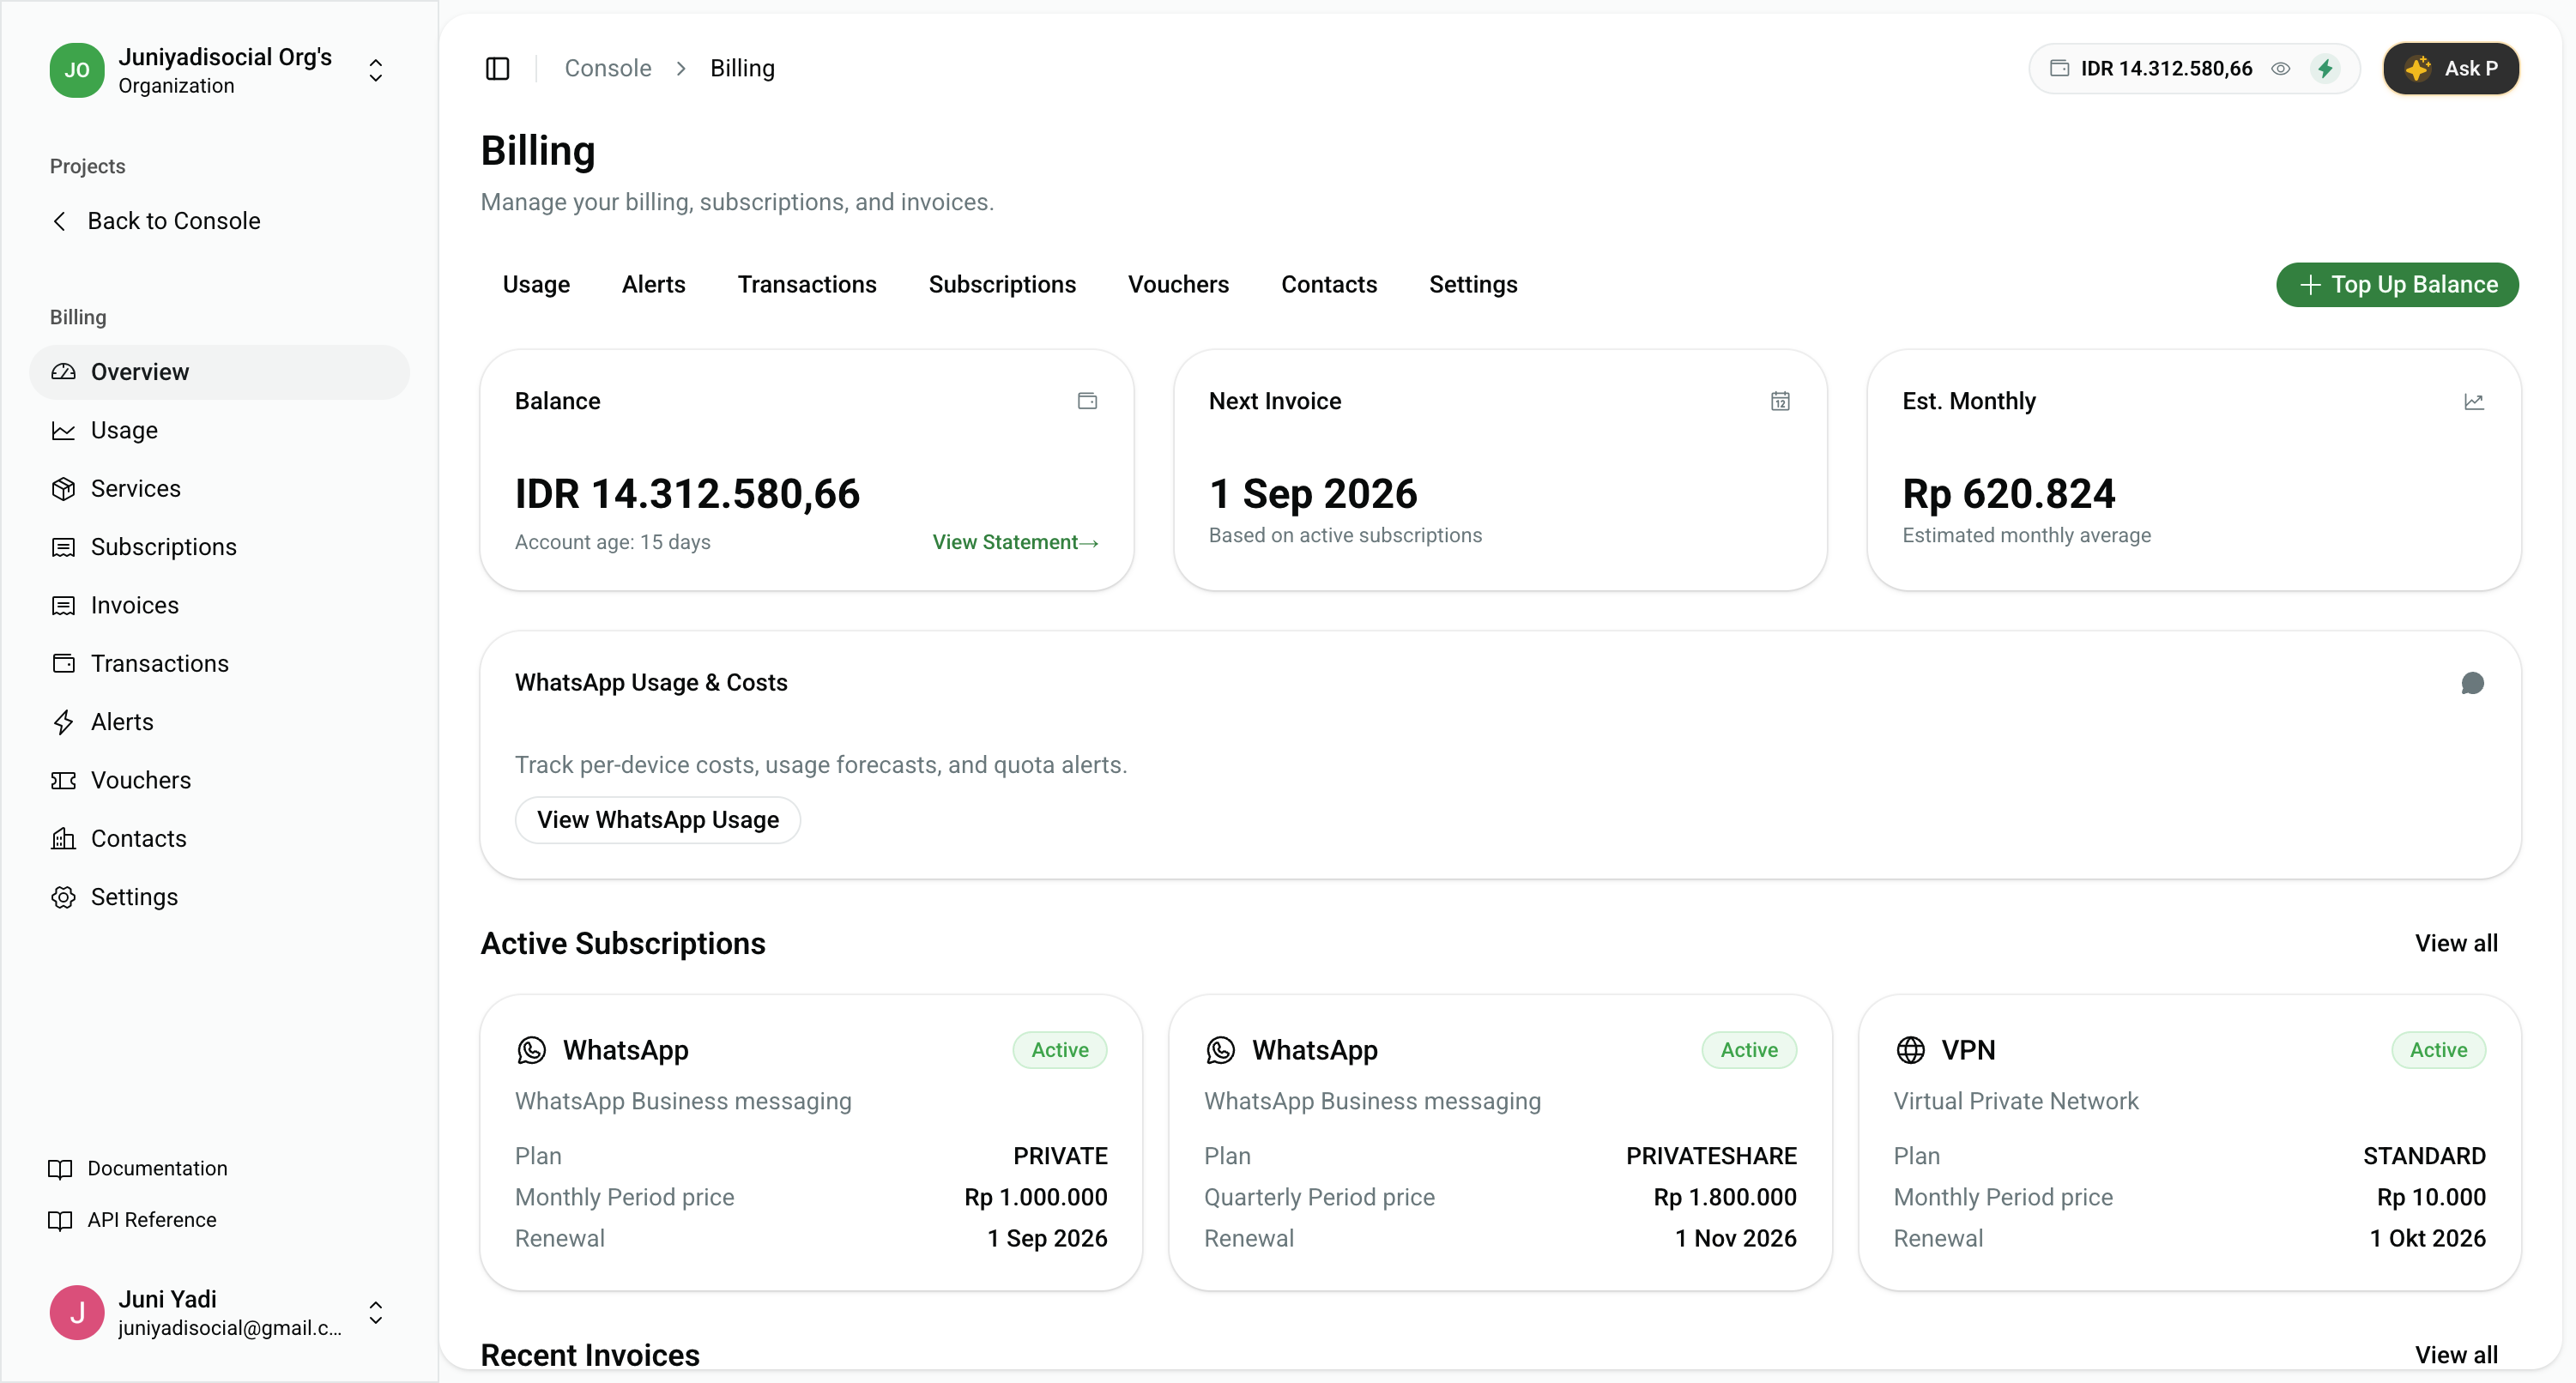
Task: Open Alerts in the left sidebar
Action: 219,722
